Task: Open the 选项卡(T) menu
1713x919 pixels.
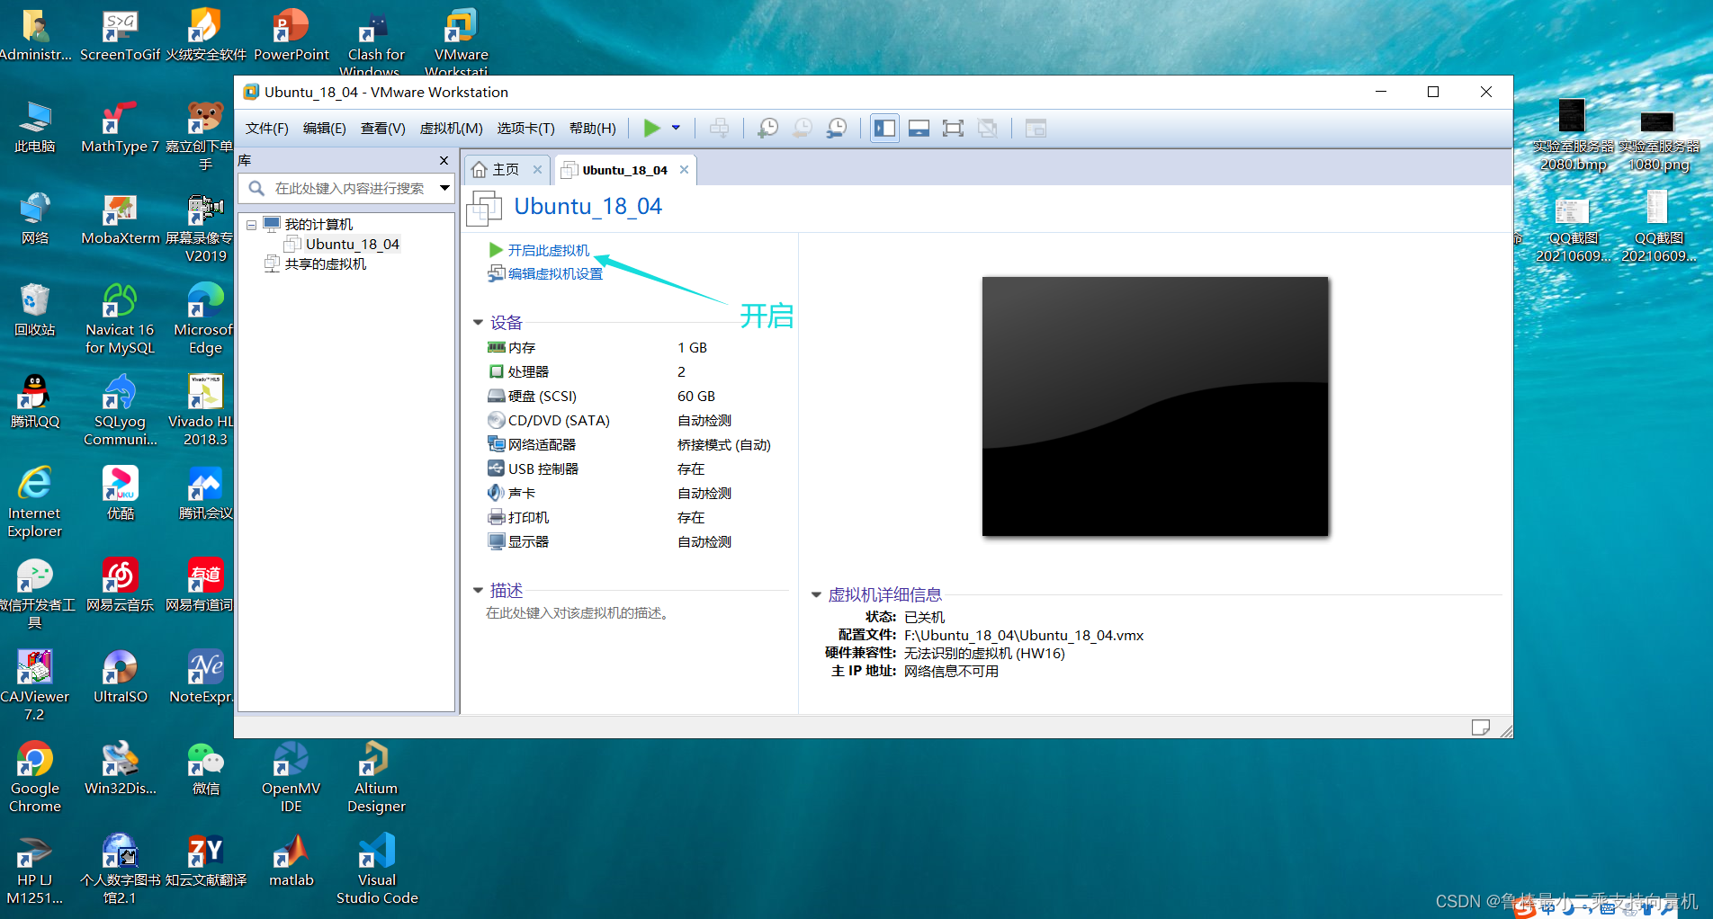Action: pos(525,129)
